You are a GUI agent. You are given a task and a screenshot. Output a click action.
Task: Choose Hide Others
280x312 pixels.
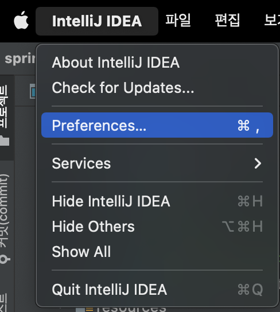point(157,226)
